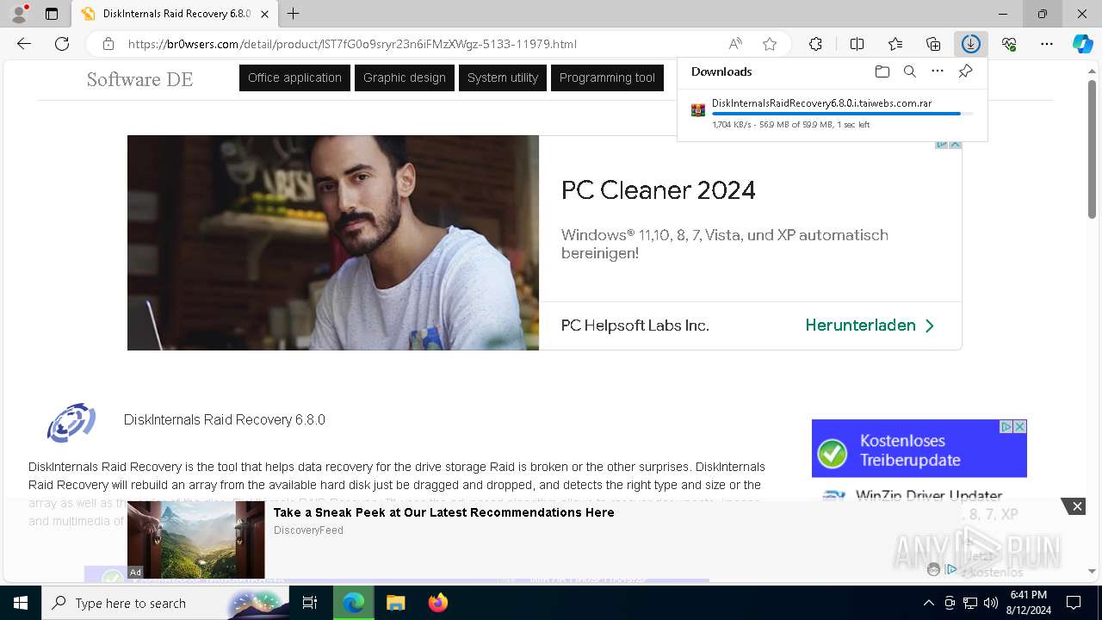
Task: Open the Extensions puzzle icon
Action: [815, 44]
